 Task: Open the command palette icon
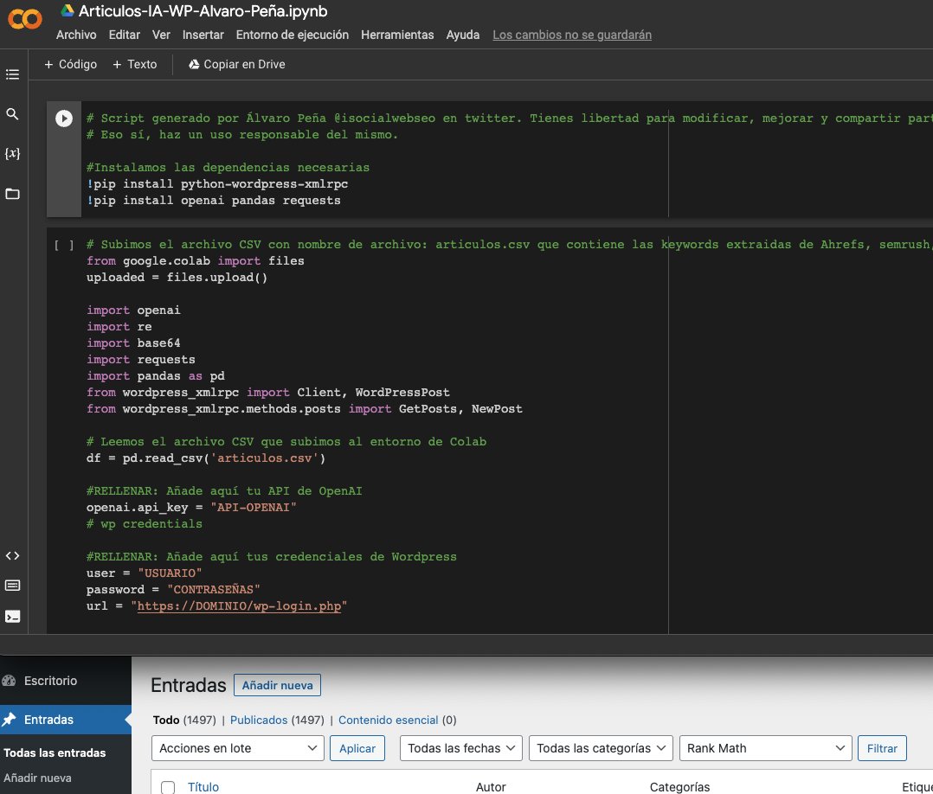click(x=12, y=586)
